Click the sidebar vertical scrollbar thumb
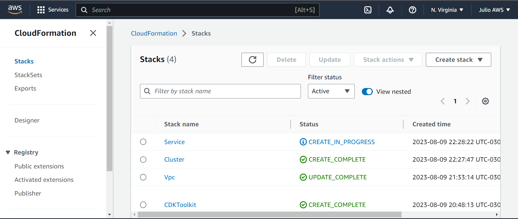 click(109, 98)
